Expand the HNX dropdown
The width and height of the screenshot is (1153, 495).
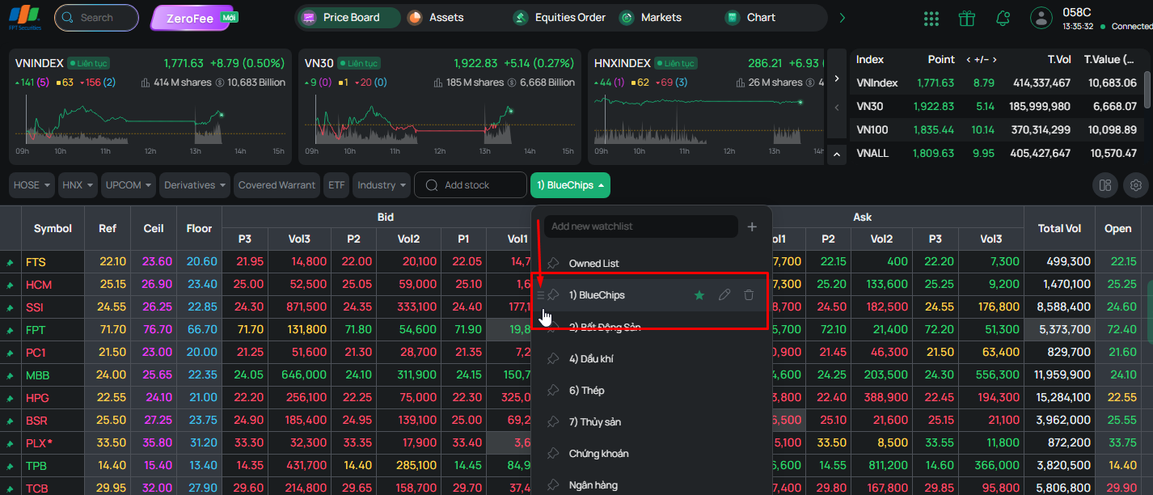coord(78,185)
